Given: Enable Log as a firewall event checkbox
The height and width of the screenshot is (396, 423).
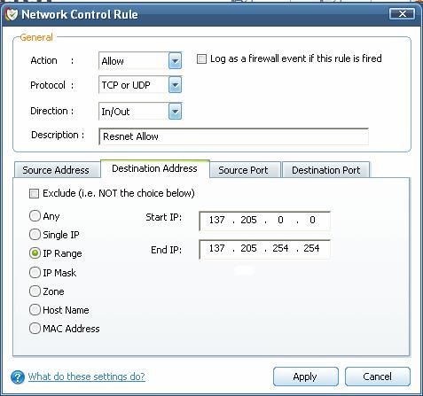Looking at the screenshot, I should tap(201, 58).
